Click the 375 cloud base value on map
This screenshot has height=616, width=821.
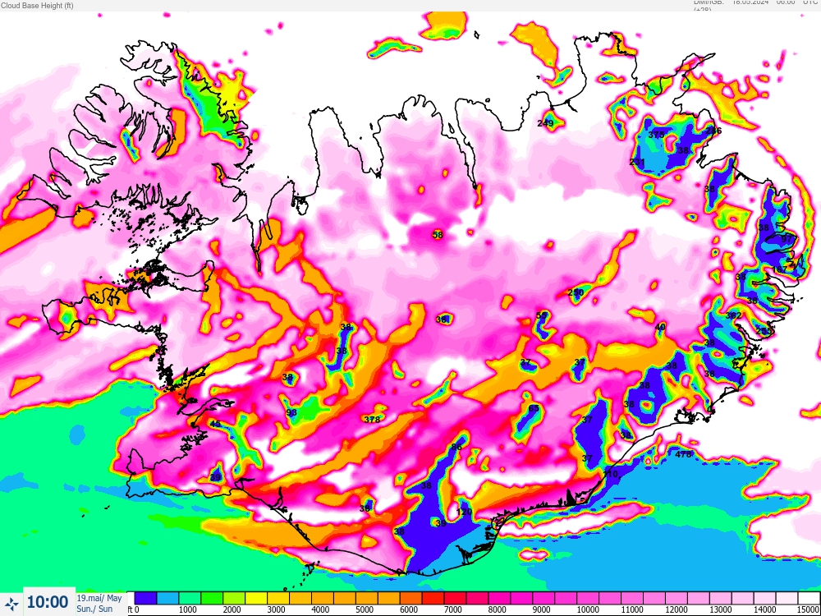[656, 135]
